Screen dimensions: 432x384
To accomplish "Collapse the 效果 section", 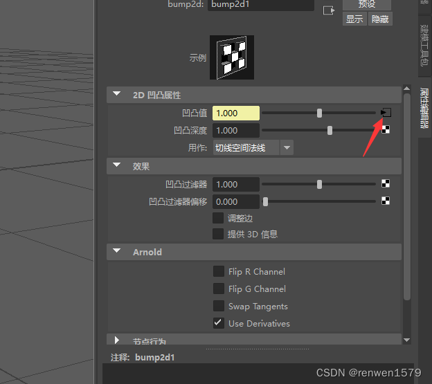I will (117, 165).
